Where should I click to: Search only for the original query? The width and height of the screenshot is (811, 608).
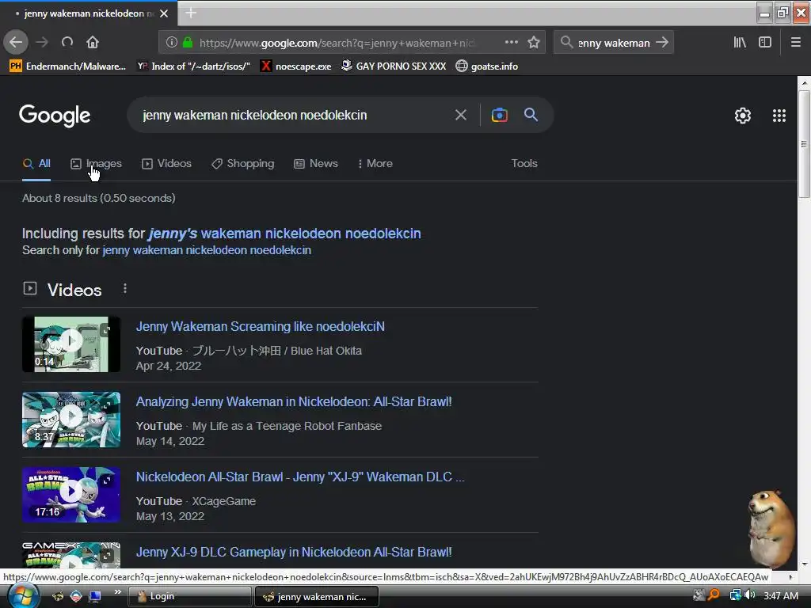(x=207, y=250)
